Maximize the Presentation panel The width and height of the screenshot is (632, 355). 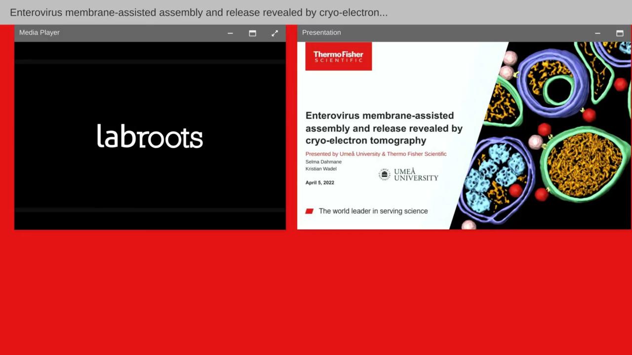[620, 33]
